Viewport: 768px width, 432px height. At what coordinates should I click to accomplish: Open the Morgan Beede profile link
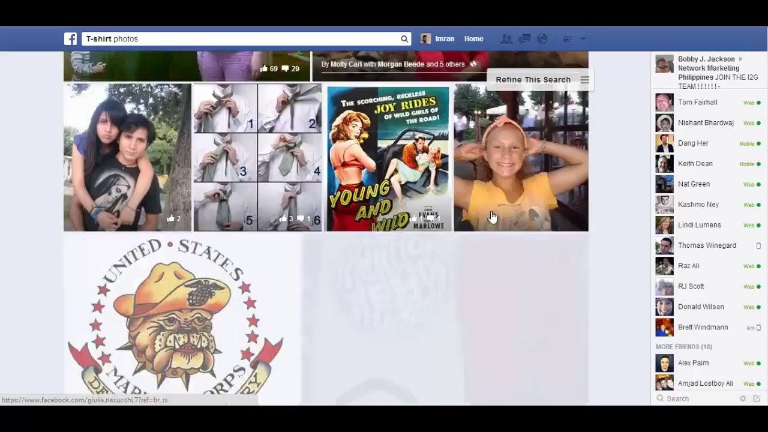pyautogui.click(x=401, y=64)
